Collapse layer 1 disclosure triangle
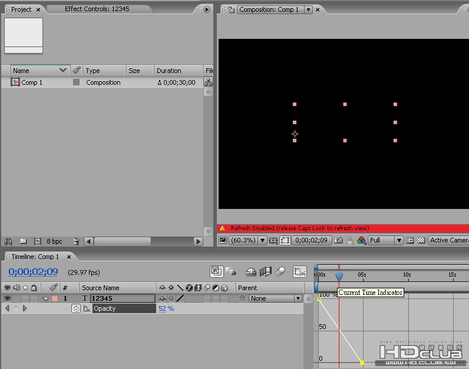Screen dimensions: 469x369 click(45, 298)
